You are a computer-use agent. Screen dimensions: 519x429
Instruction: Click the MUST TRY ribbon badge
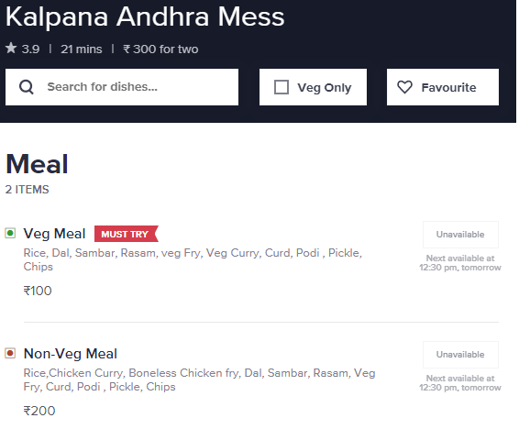pyautogui.click(x=127, y=234)
